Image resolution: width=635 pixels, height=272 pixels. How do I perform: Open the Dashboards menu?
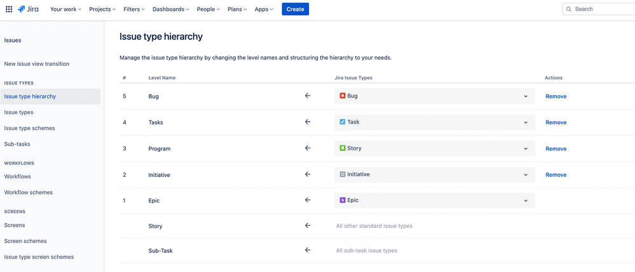[x=170, y=10]
